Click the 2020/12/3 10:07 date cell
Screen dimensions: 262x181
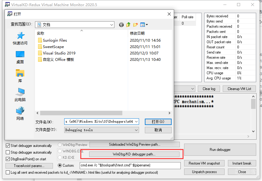pyautogui.click(x=144, y=53)
